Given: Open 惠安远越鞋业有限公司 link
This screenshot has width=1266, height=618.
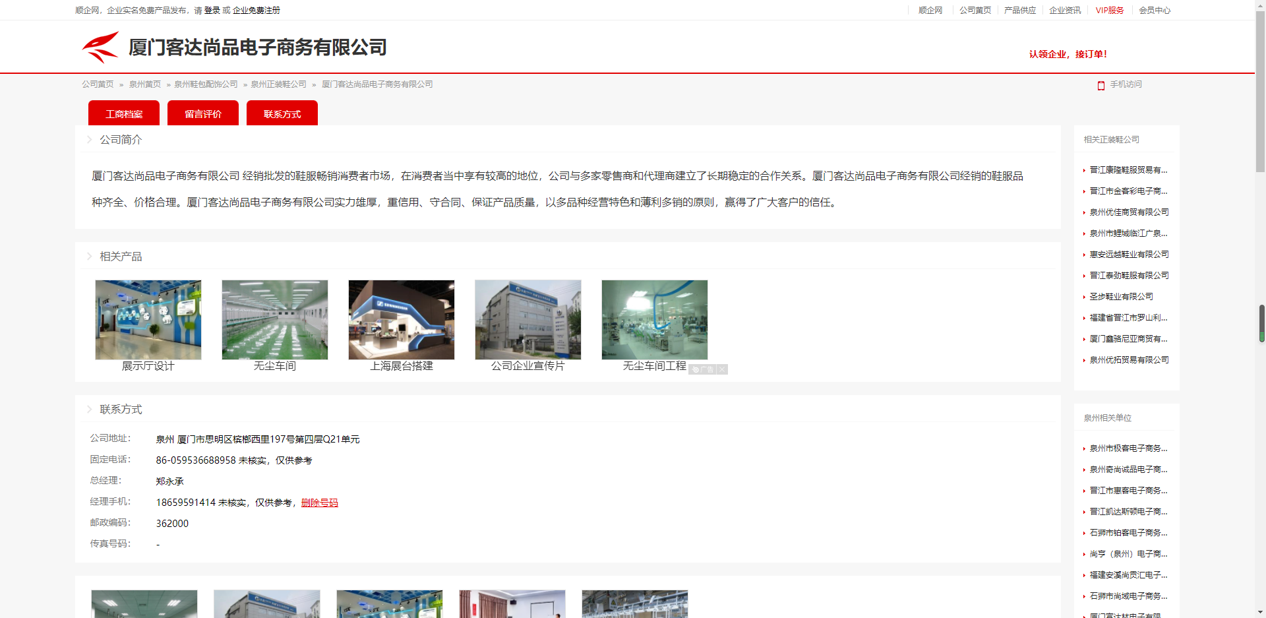Looking at the screenshot, I should (1129, 255).
